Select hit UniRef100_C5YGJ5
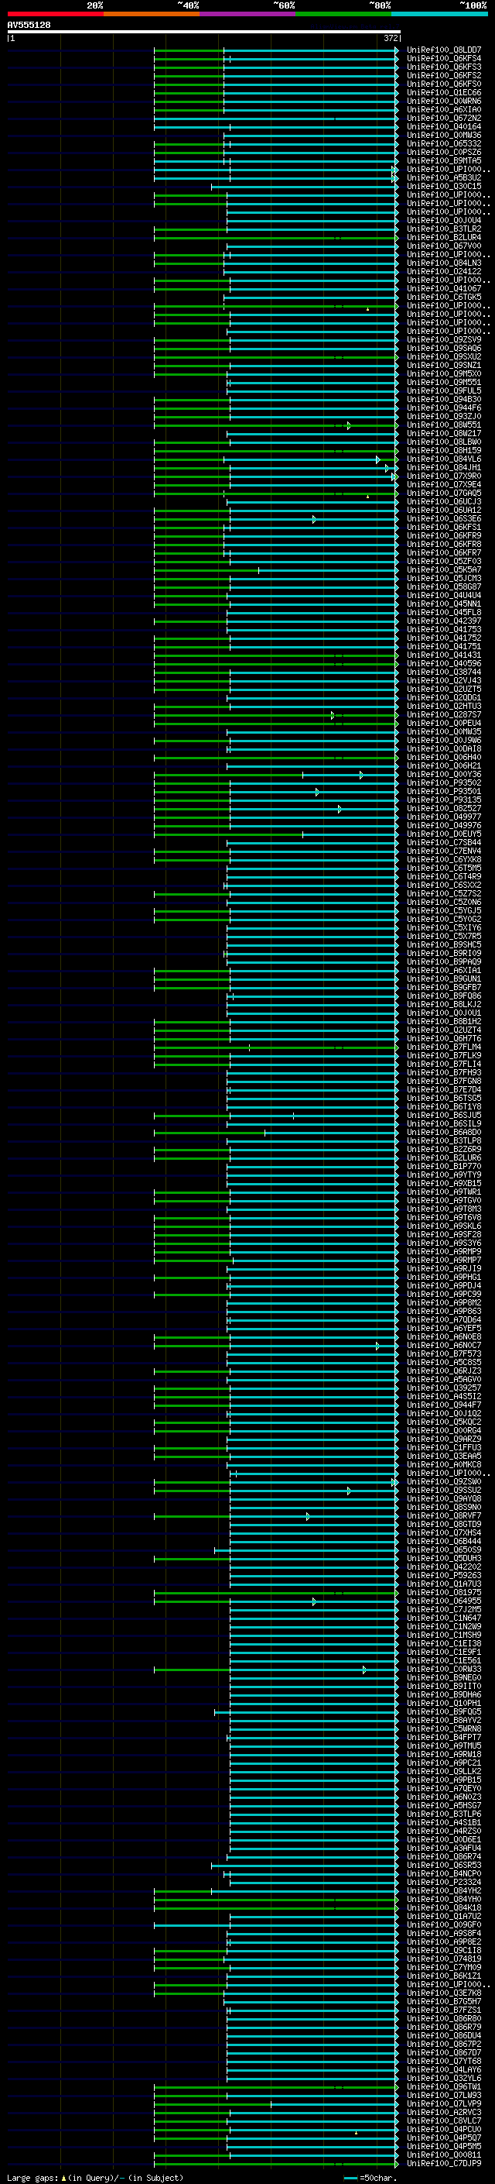 tap(444, 910)
